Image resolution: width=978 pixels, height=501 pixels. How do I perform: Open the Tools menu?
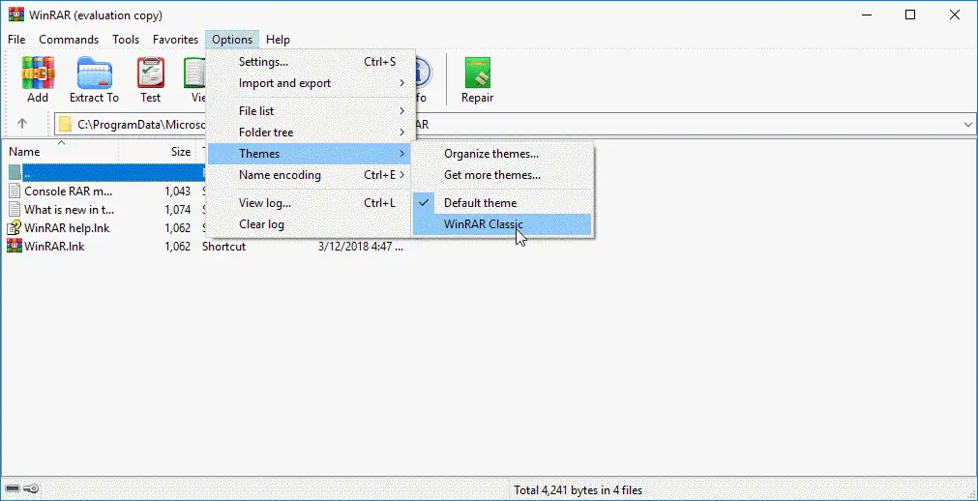coord(126,40)
